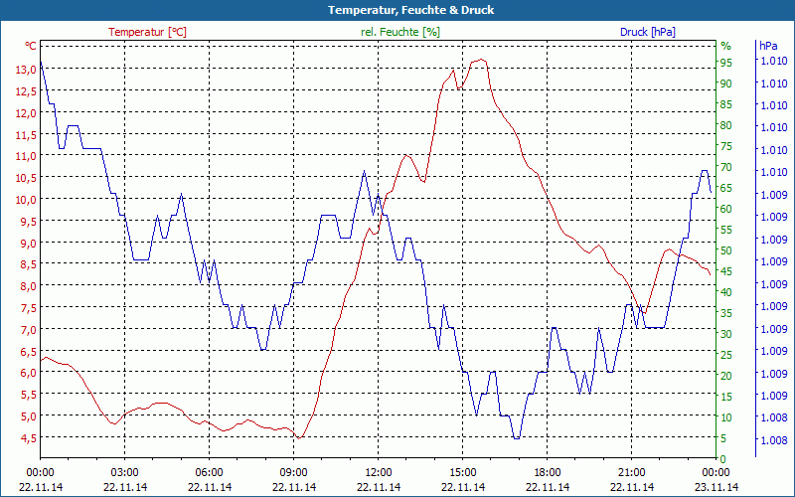Click the red '°C' axis unit label
This screenshot has width=795, height=497.
click(x=31, y=46)
